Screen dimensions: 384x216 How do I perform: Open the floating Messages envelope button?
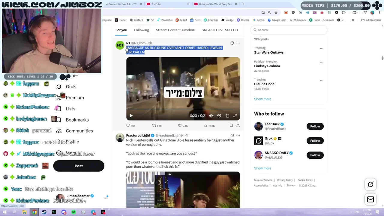[x=370, y=199]
